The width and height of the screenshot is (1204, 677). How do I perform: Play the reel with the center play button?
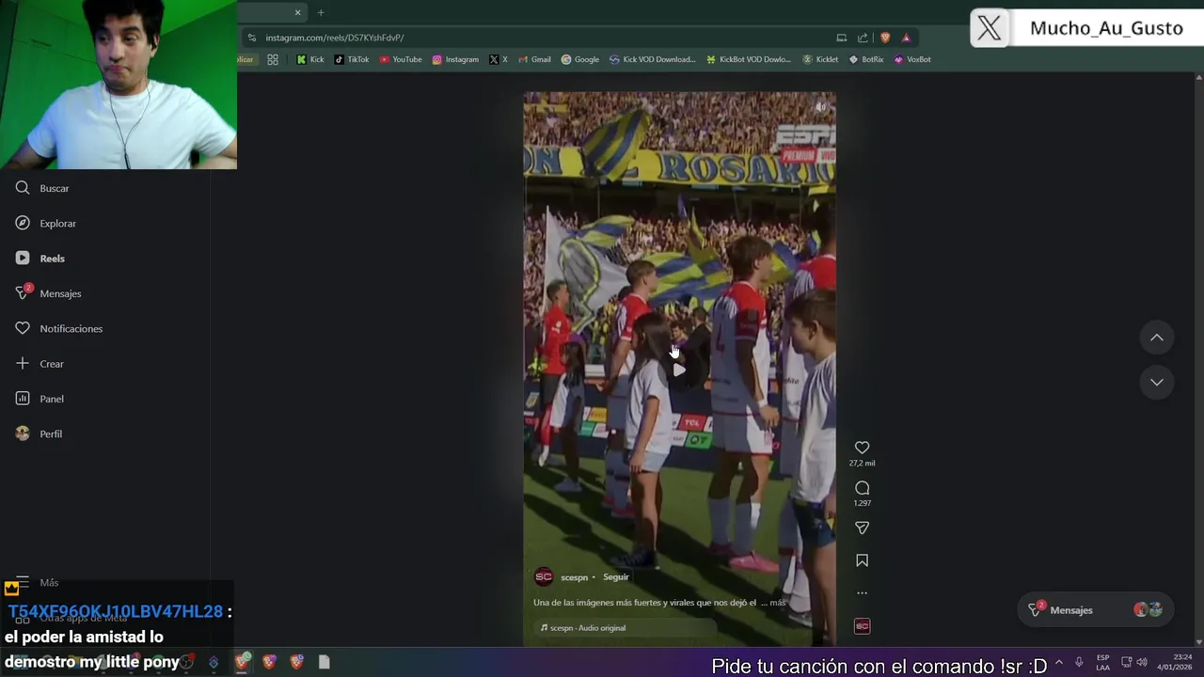pos(679,370)
